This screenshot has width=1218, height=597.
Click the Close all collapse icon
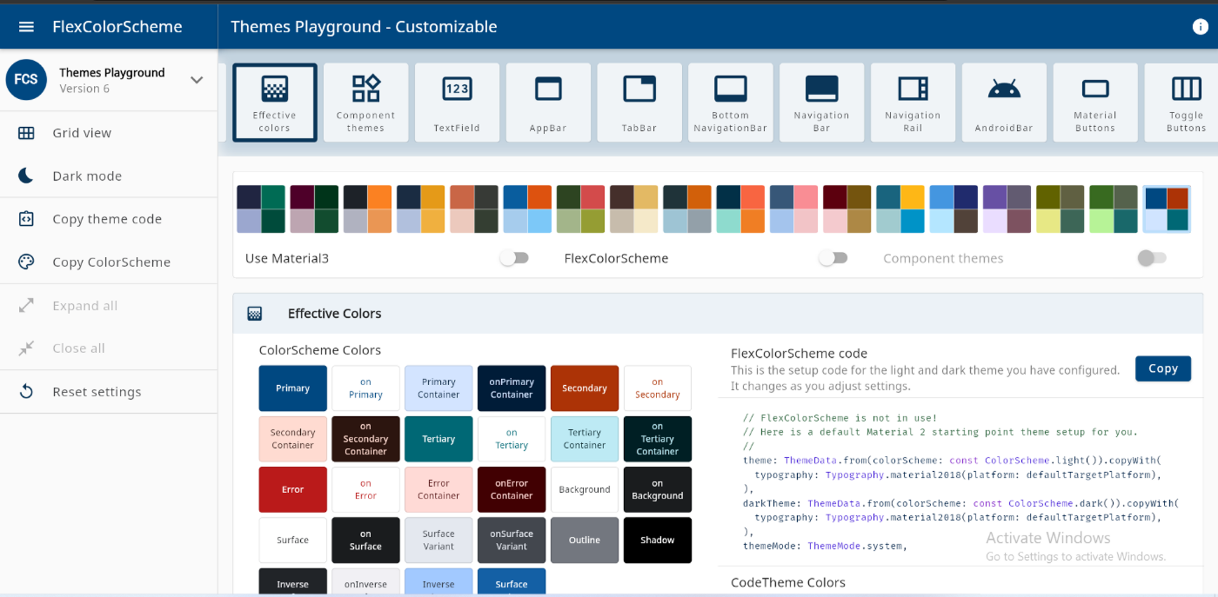point(26,348)
